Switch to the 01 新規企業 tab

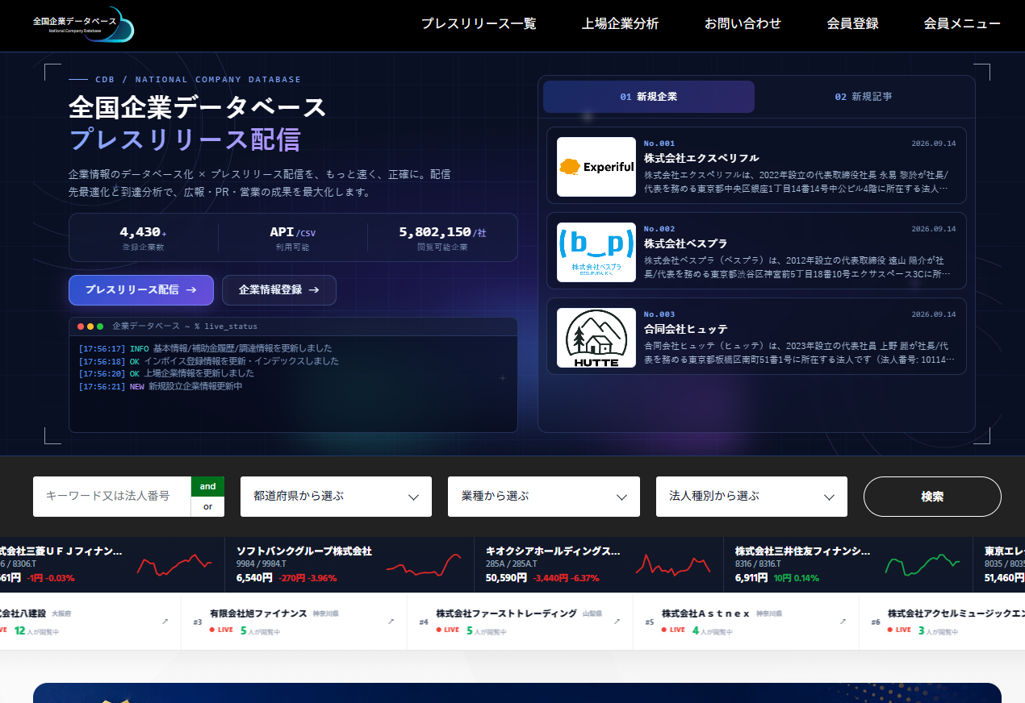pyautogui.click(x=649, y=97)
